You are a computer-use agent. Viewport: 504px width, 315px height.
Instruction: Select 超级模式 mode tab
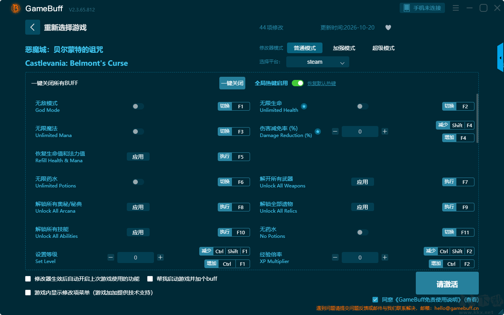384,48
